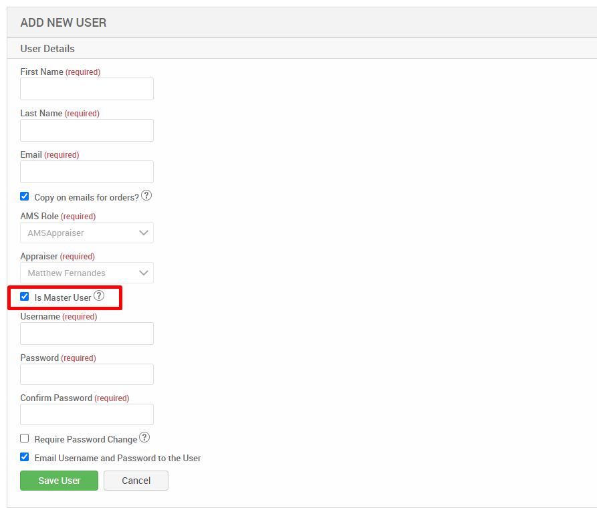Uncheck the Copy on emails for orders box

click(x=24, y=196)
